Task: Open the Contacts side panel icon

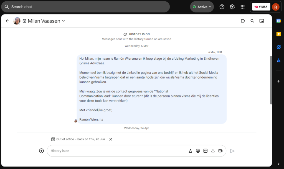Action: click(x=278, y=60)
